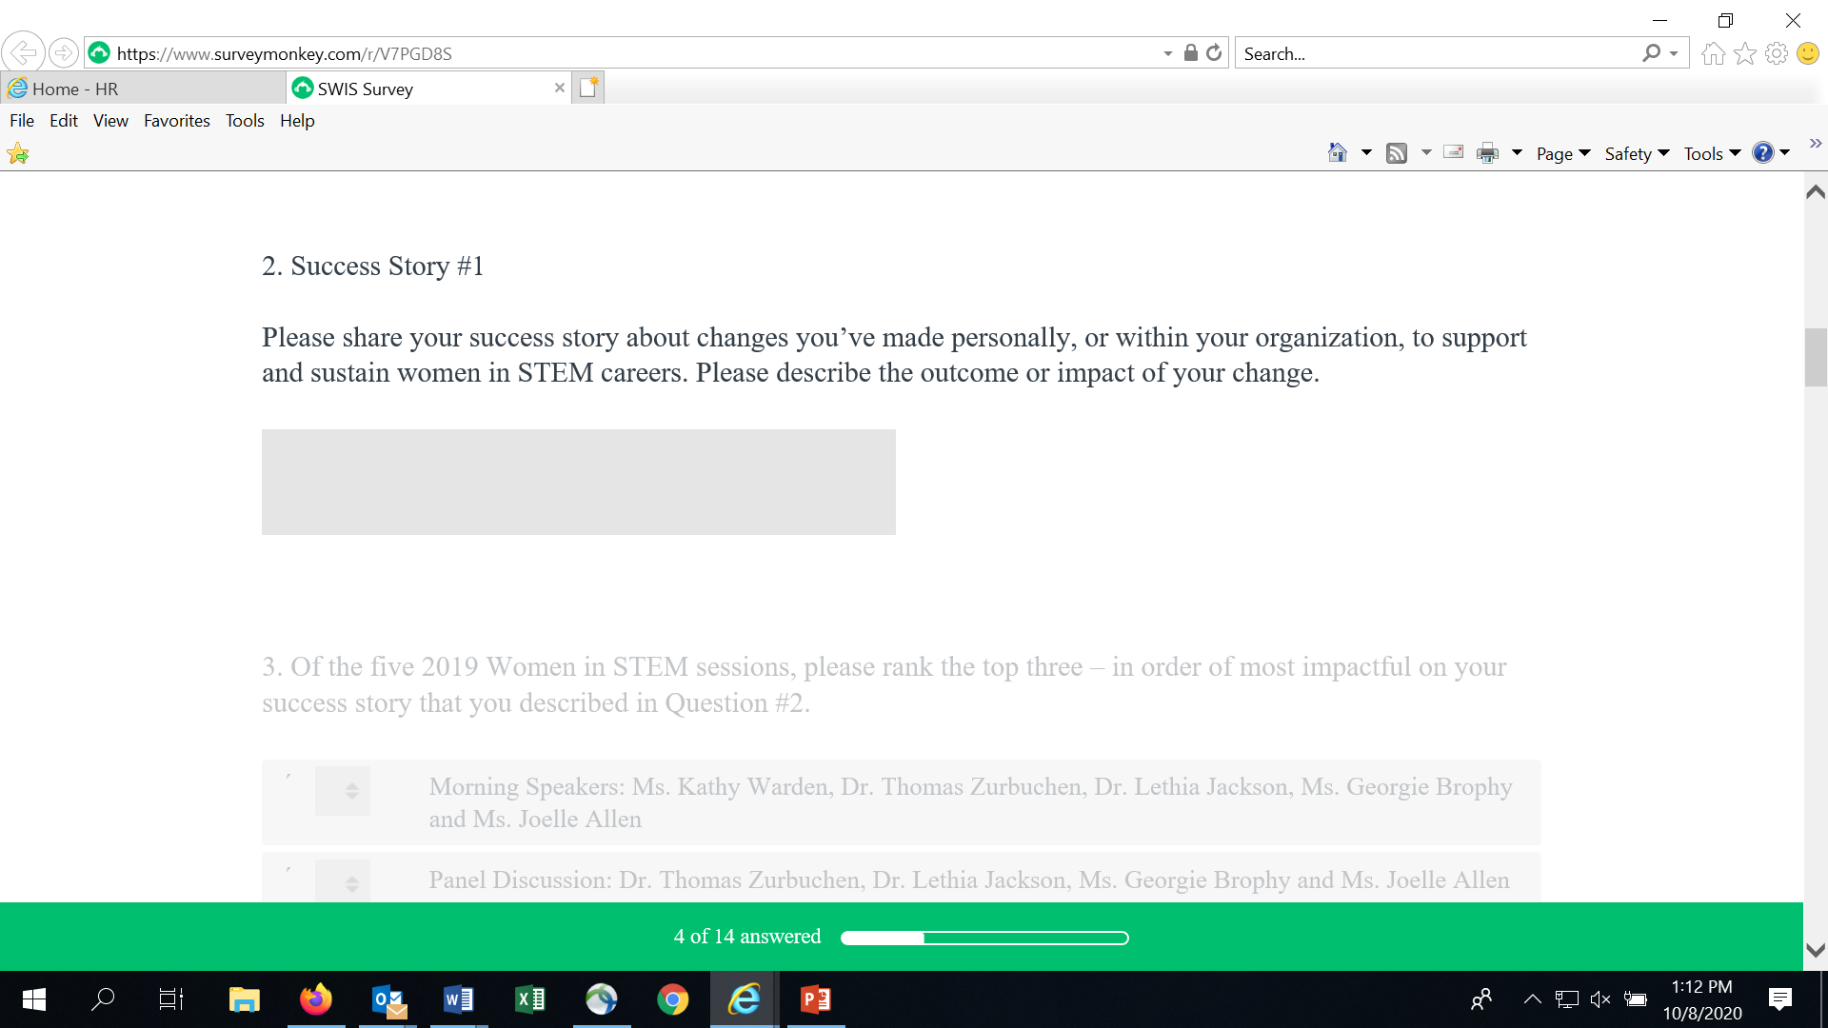Screen dimensions: 1828x1028
Task: Expand the Page dropdown menu
Action: 1563,153
